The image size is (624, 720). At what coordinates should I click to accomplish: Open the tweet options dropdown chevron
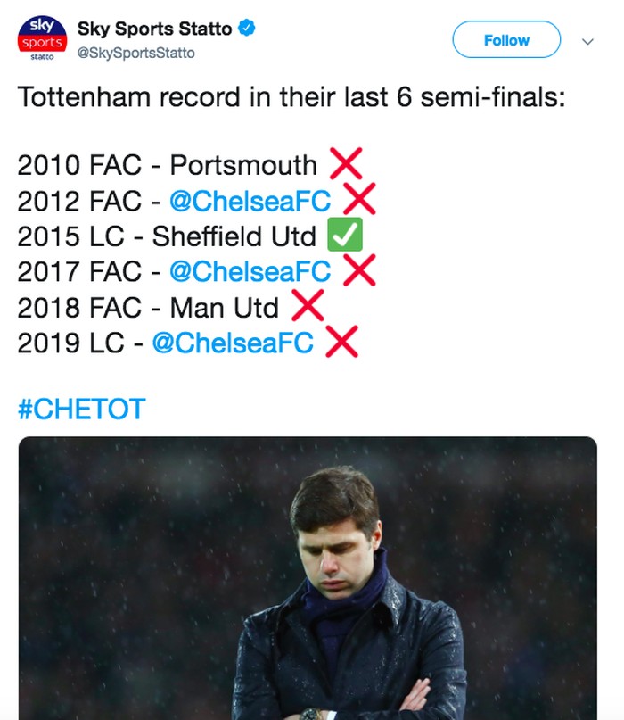coord(587,41)
